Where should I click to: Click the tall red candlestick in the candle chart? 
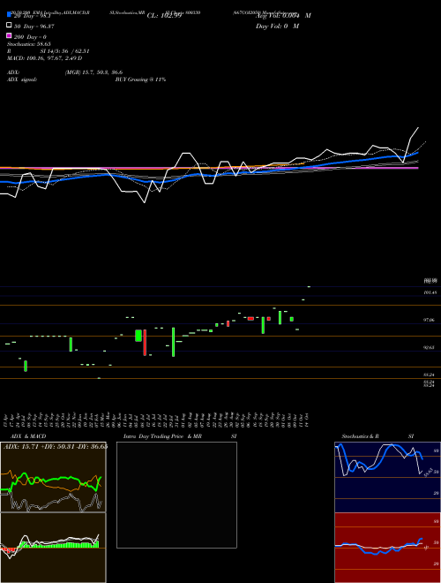tap(145, 343)
